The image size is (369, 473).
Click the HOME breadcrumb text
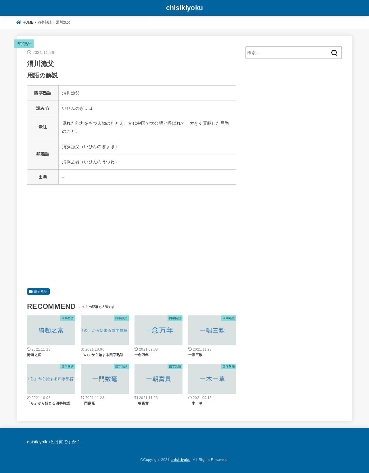pos(28,22)
